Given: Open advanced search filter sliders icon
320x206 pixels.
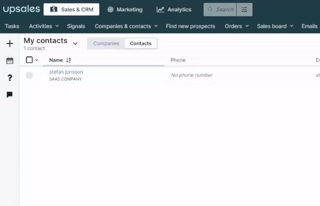Looking at the screenshot, I should point(244,10).
